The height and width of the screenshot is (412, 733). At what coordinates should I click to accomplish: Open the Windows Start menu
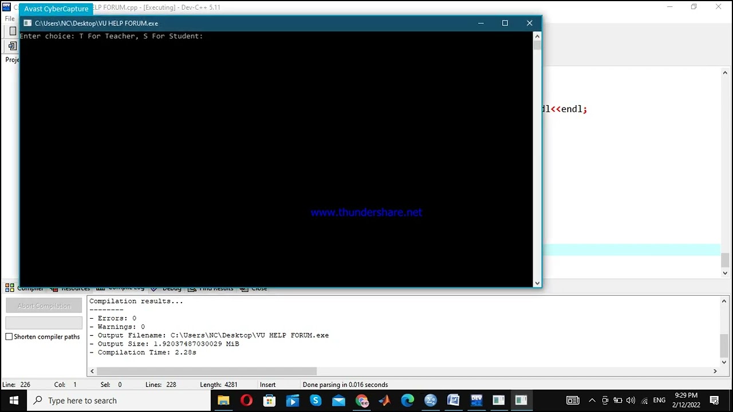tap(14, 401)
